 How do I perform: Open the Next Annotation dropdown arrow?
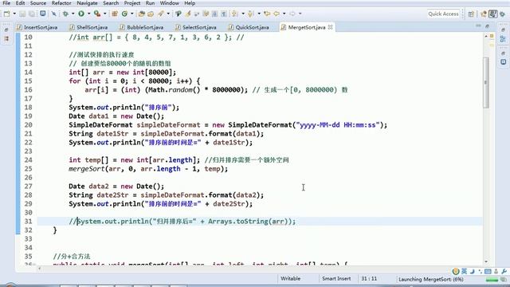coord(243,14)
